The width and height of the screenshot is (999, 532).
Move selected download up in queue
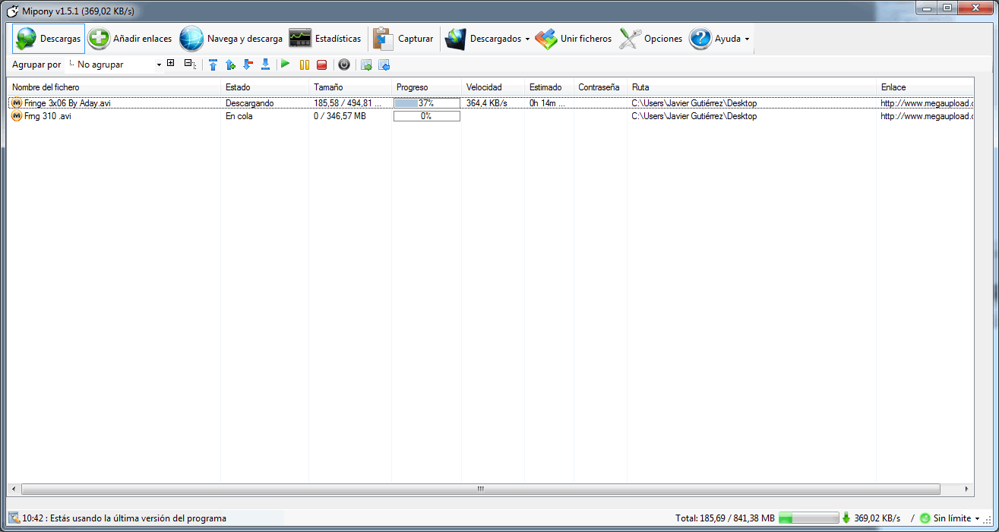230,65
